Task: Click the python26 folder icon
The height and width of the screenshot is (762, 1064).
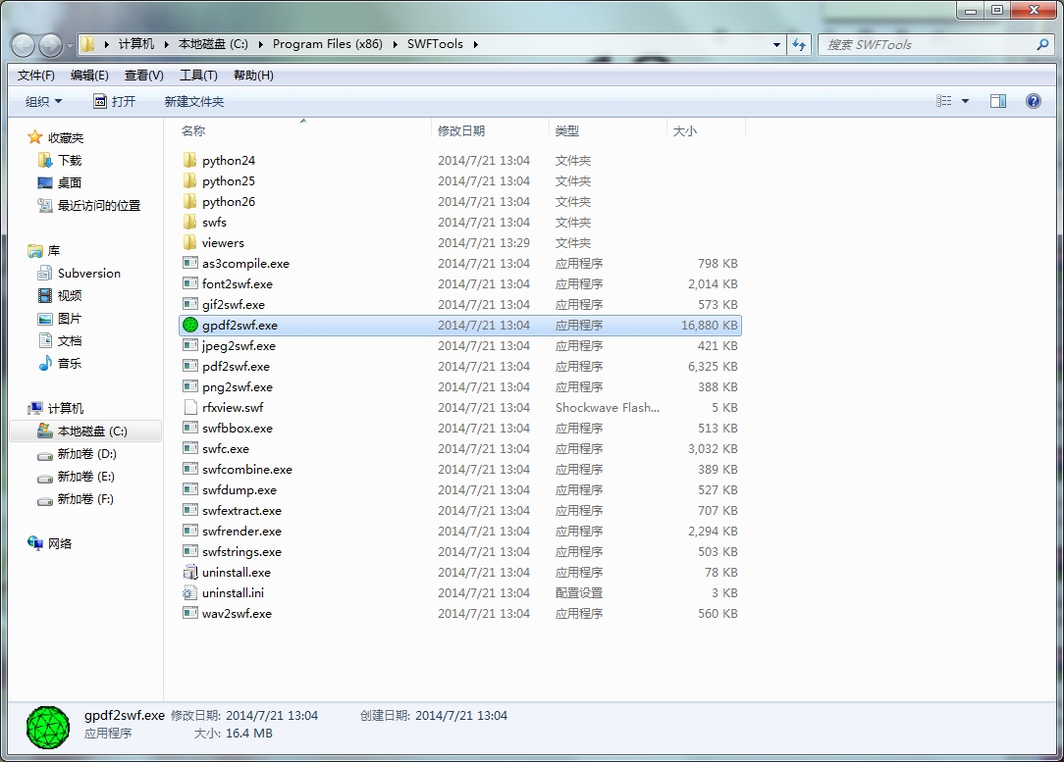Action: pyautogui.click(x=190, y=201)
